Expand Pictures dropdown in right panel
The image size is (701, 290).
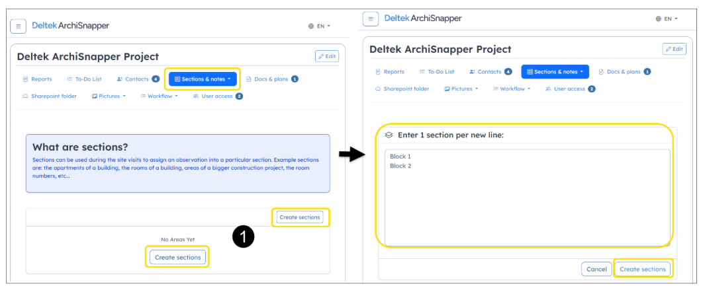461,89
